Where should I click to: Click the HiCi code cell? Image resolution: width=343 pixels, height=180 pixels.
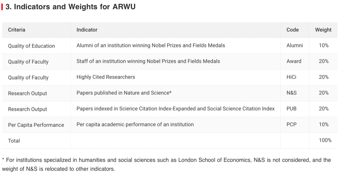click(x=291, y=77)
